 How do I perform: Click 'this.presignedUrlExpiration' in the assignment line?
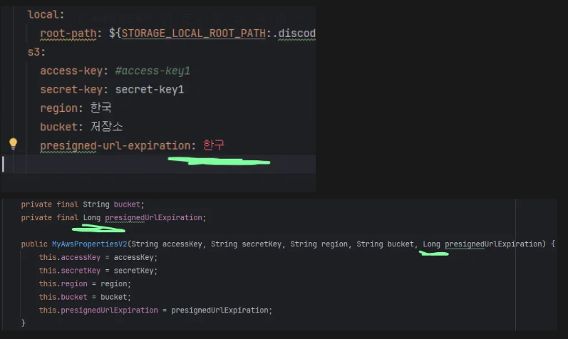coord(98,311)
